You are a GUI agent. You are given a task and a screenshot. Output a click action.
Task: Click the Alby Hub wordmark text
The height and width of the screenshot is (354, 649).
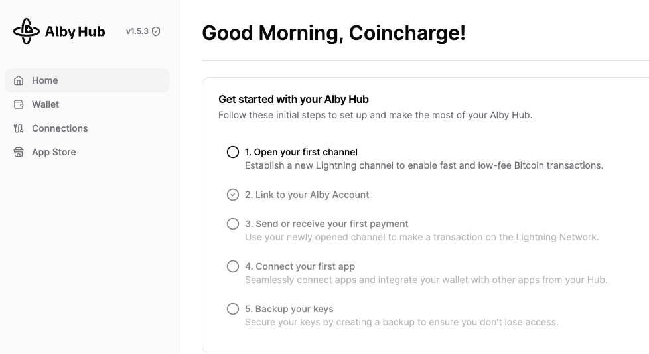click(75, 31)
